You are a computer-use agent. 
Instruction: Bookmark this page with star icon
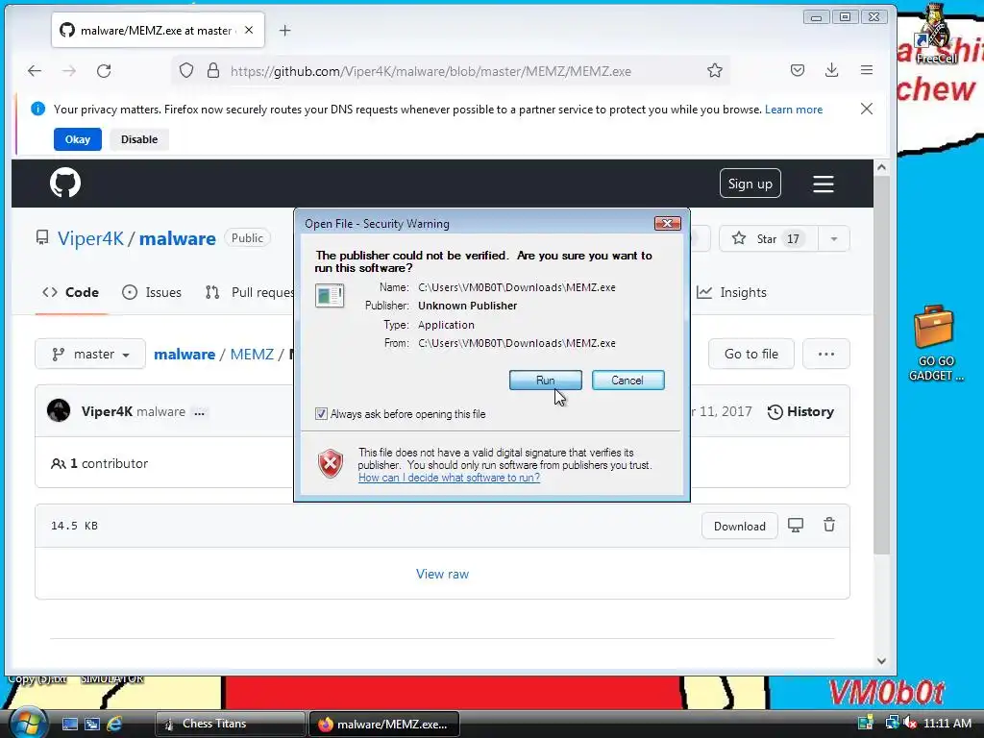coord(715,70)
